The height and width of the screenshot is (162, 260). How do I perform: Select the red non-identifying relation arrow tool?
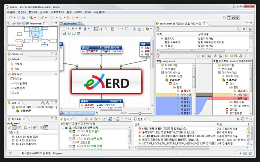pos(117,29)
